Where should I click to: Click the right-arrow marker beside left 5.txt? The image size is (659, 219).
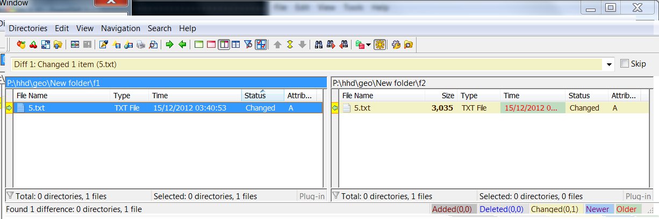9,108
